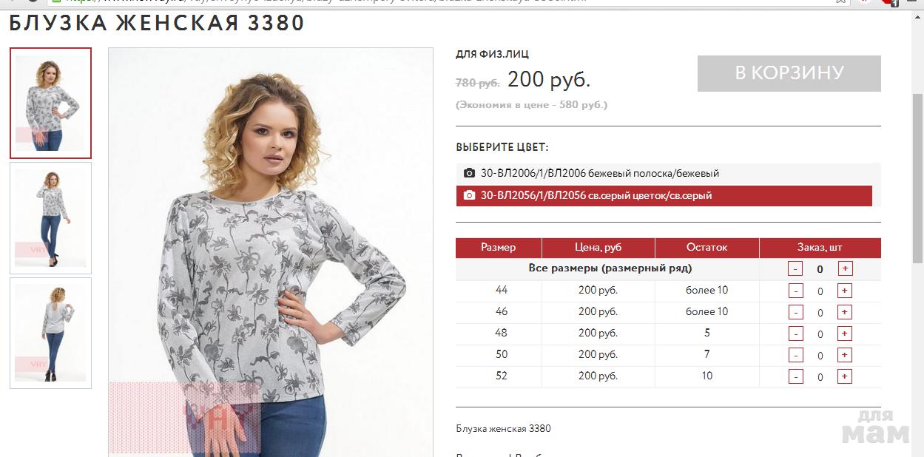Increase the full size range (Все размеры) quantity

click(x=845, y=268)
